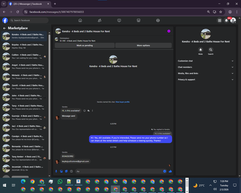Mute the conversation via bell icon
The height and width of the screenshot is (193, 241).
[201, 50]
